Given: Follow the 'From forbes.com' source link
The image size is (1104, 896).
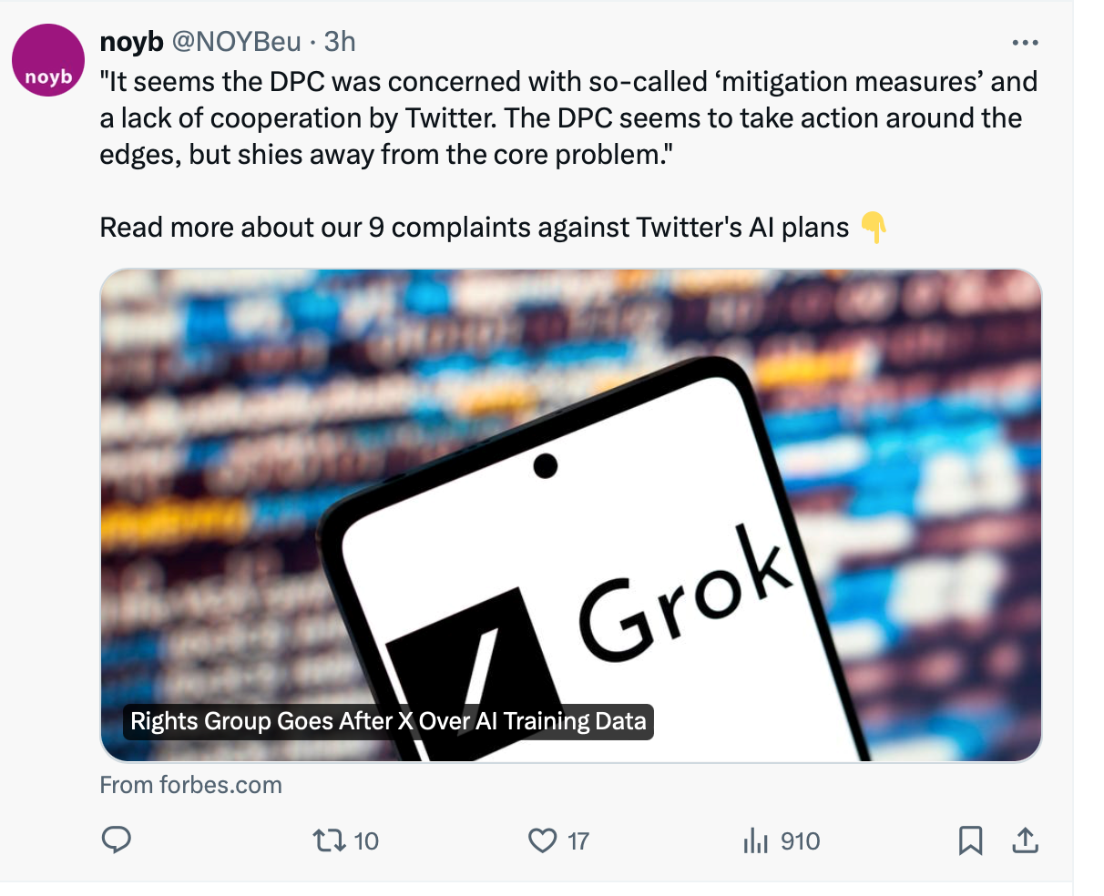Looking at the screenshot, I should 190,785.
